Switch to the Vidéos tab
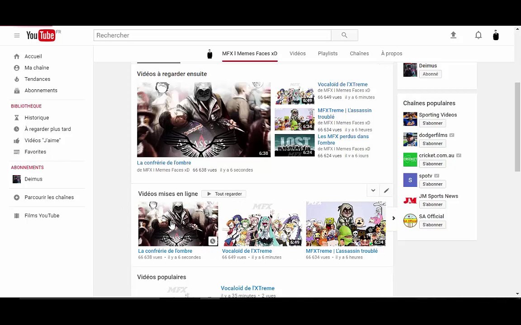This screenshot has width=521, height=325. [298, 53]
